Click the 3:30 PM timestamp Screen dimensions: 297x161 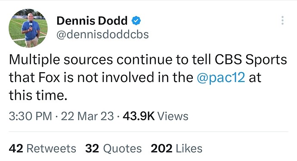(x=30, y=116)
